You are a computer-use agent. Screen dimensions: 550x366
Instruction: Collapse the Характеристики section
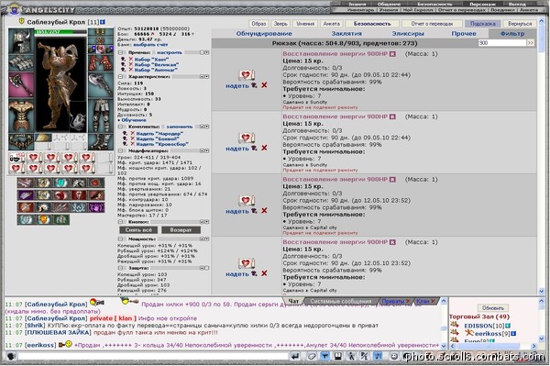point(121,76)
